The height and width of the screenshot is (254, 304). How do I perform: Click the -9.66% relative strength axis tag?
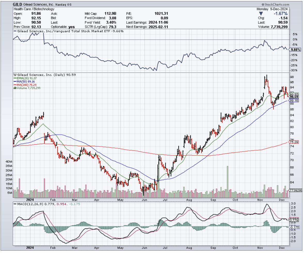[295, 49]
